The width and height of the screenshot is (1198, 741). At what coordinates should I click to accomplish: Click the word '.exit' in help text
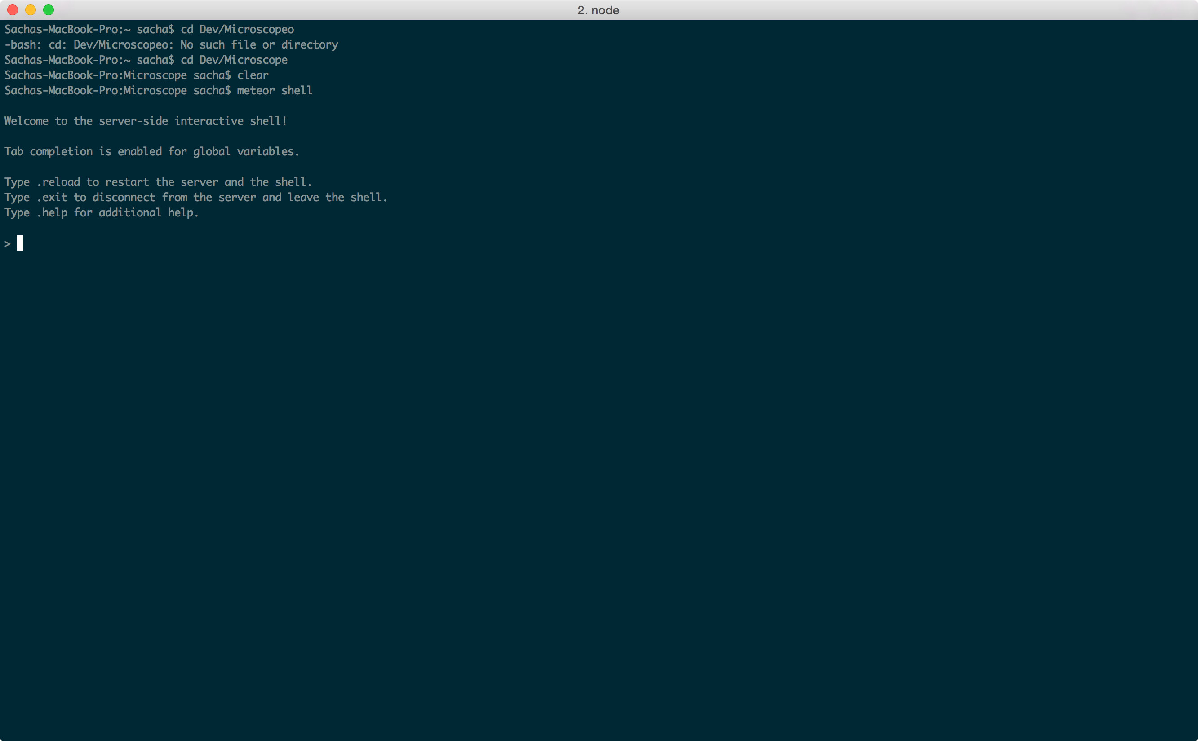click(52, 198)
